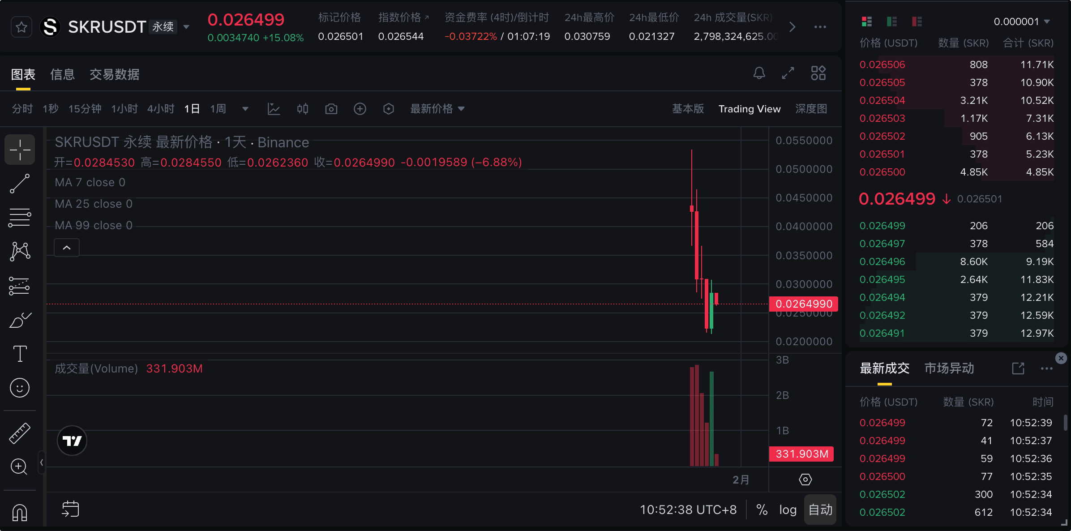Collapse the moving average indicator legend
The image size is (1071, 531).
pyautogui.click(x=67, y=248)
